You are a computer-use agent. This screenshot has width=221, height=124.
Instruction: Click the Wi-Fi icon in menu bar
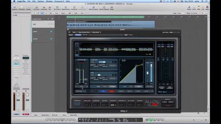coord(171,1)
